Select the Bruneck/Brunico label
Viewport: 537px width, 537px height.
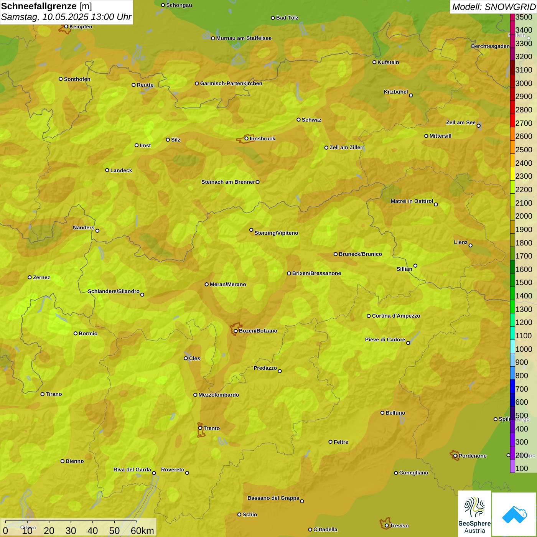click(361, 254)
